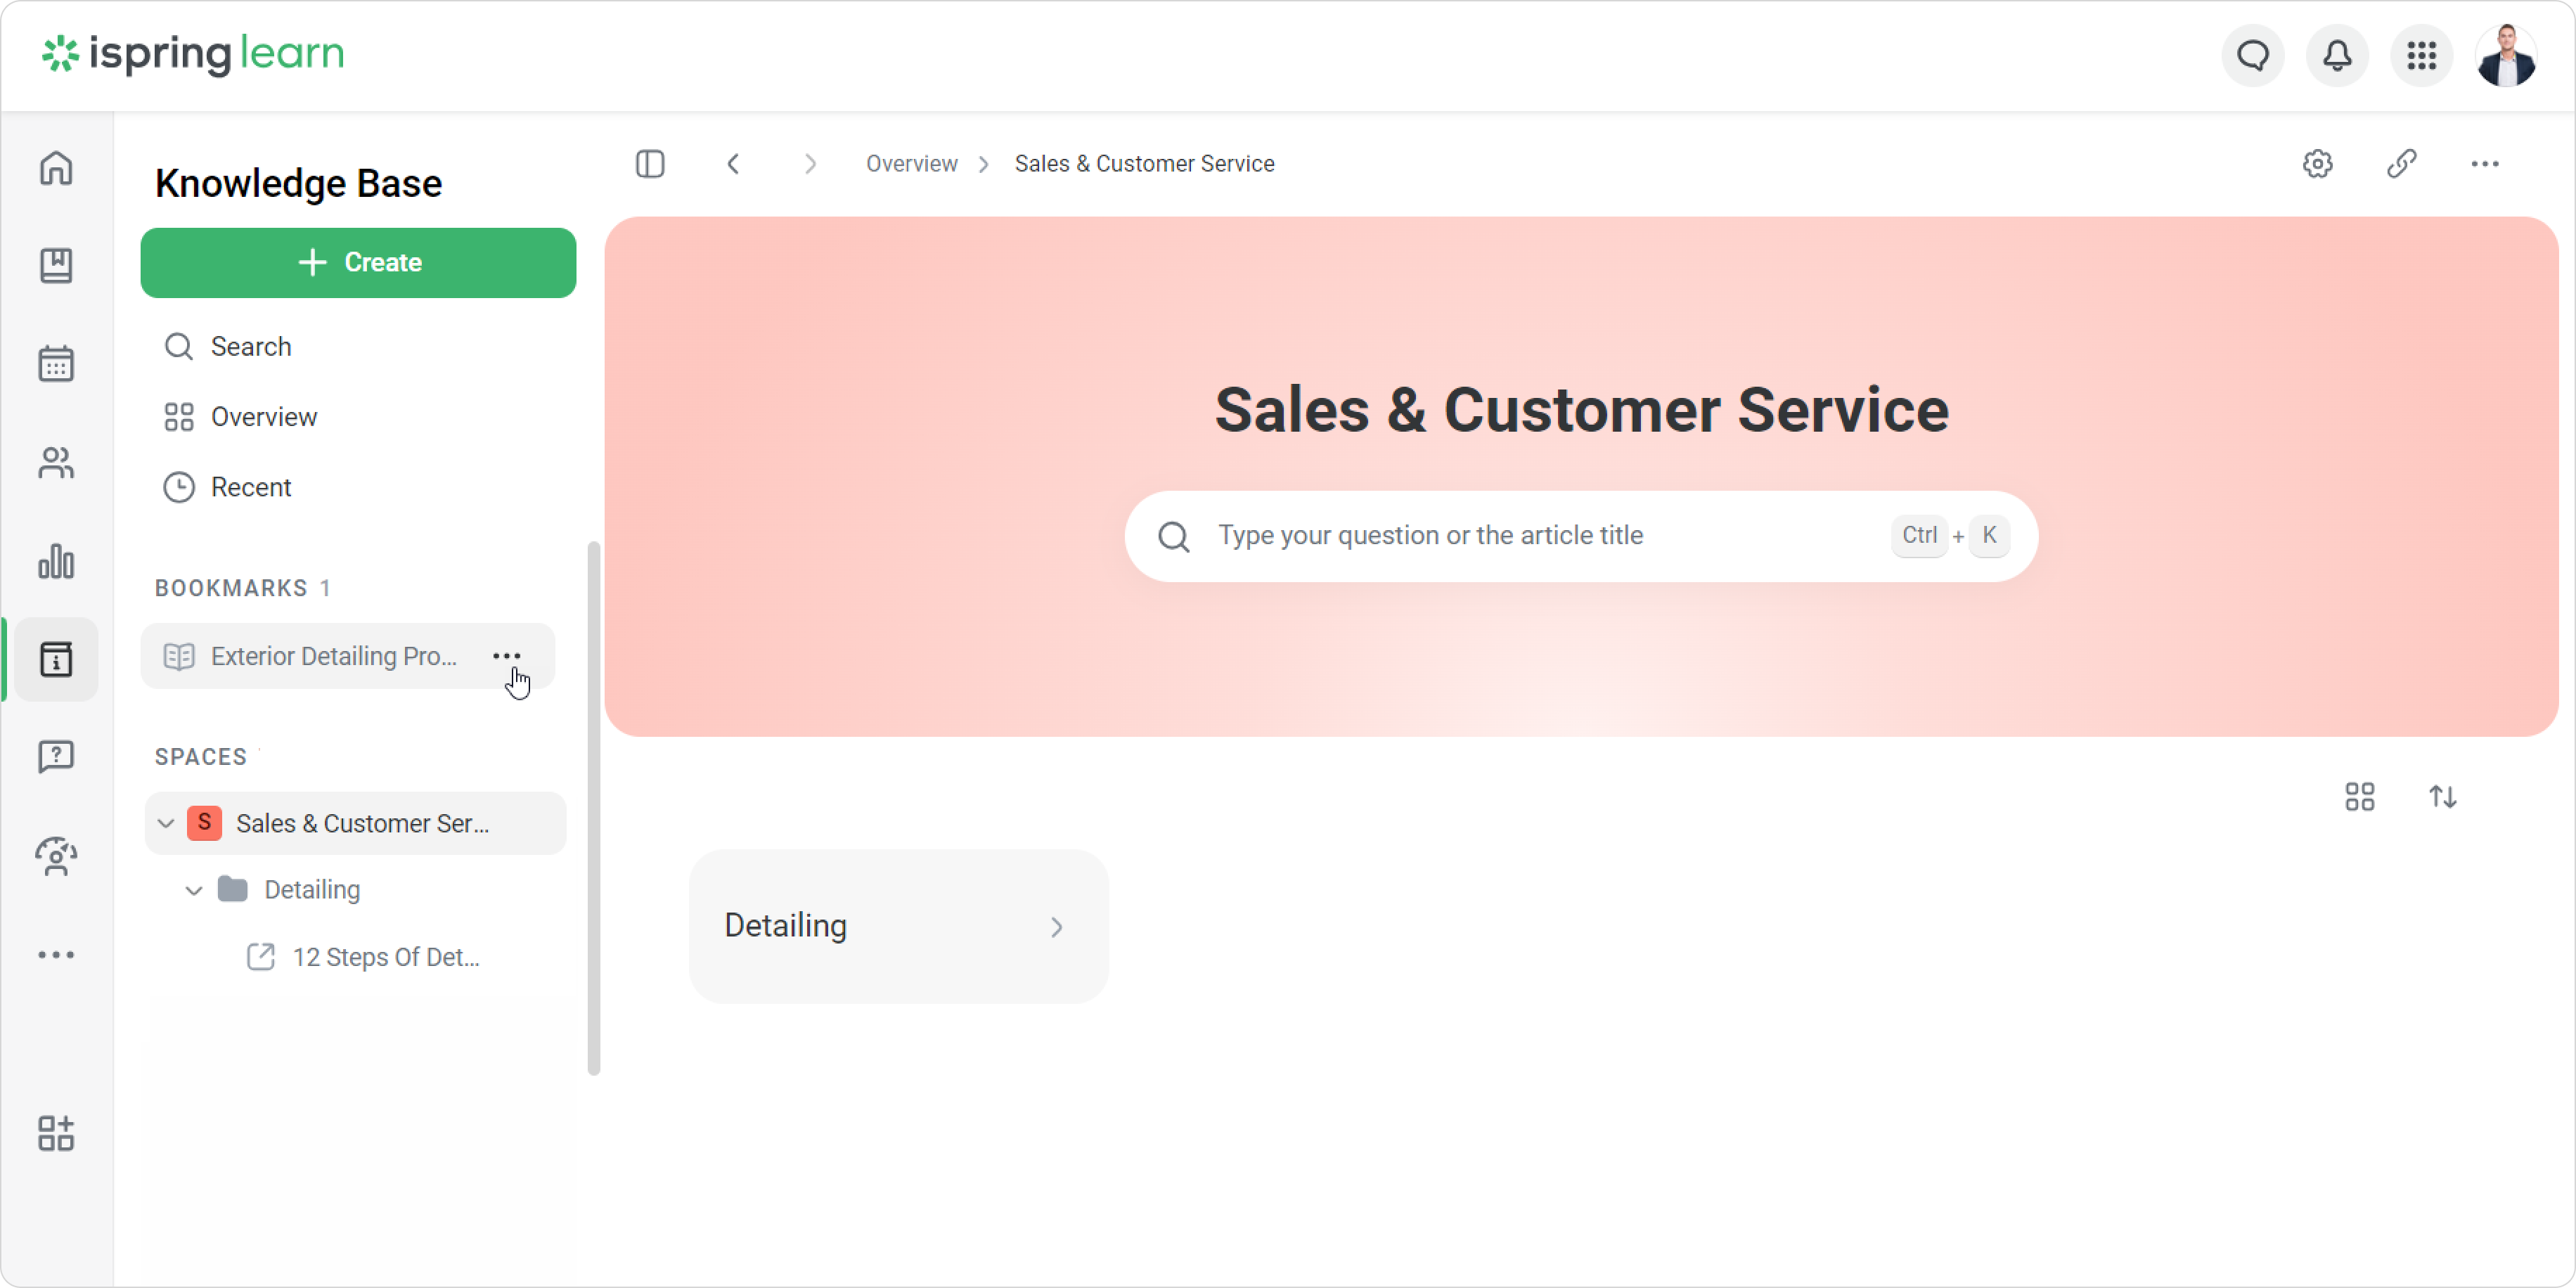Screen dimensions: 2576x1288
Task: Open the nine-dot apps launcher
Action: 2421,55
